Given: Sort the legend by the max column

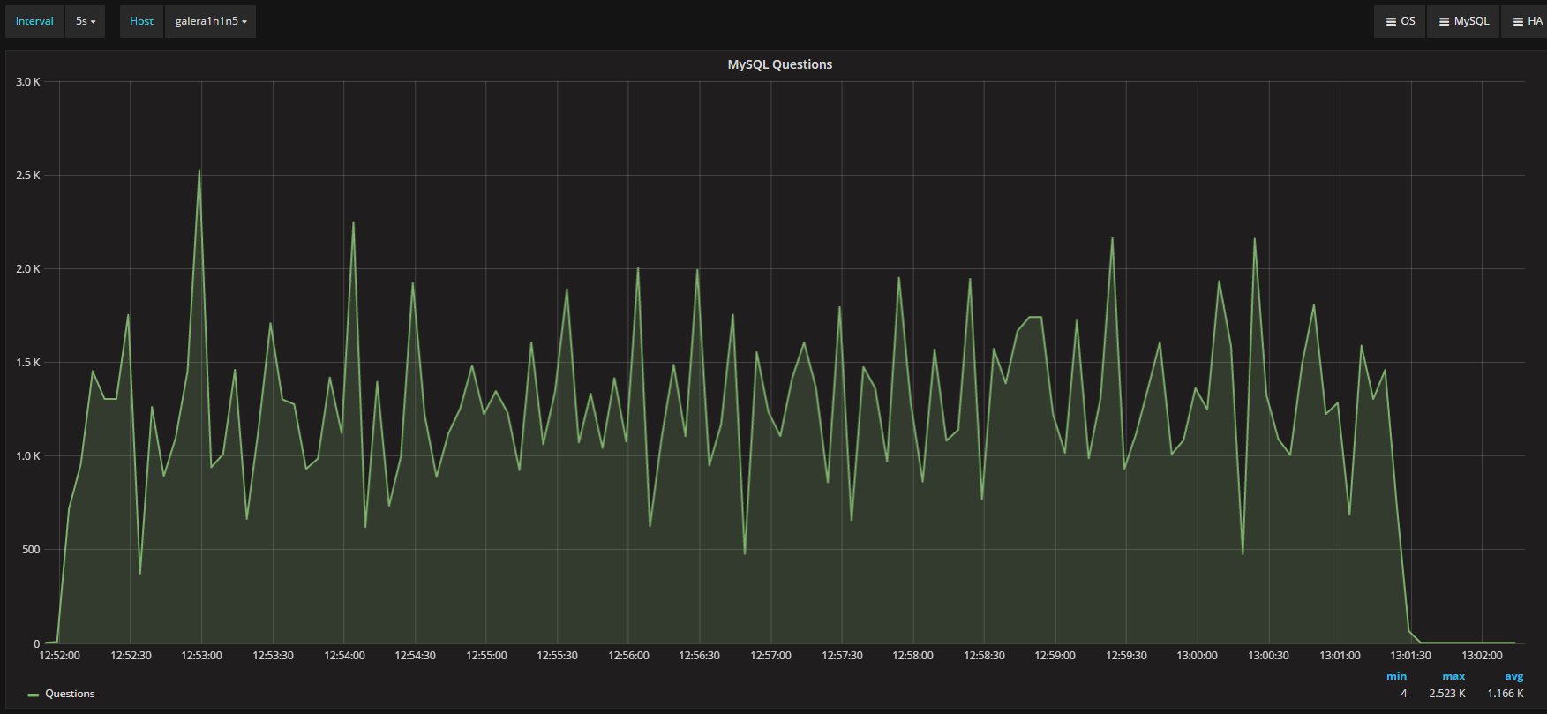Looking at the screenshot, I should pyautogui.click(x=1453, y=676).
